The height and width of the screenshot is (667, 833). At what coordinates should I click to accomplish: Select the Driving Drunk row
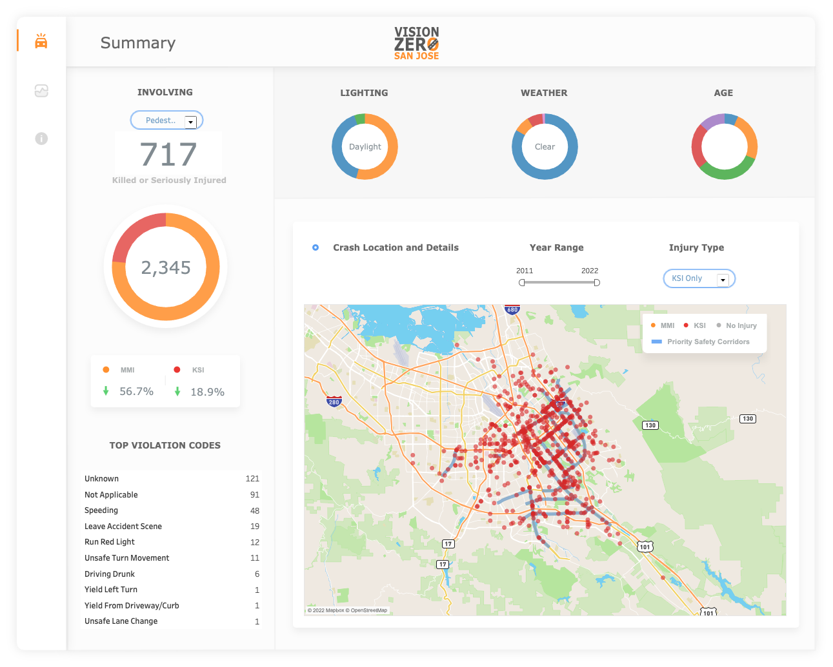(172, 574)
